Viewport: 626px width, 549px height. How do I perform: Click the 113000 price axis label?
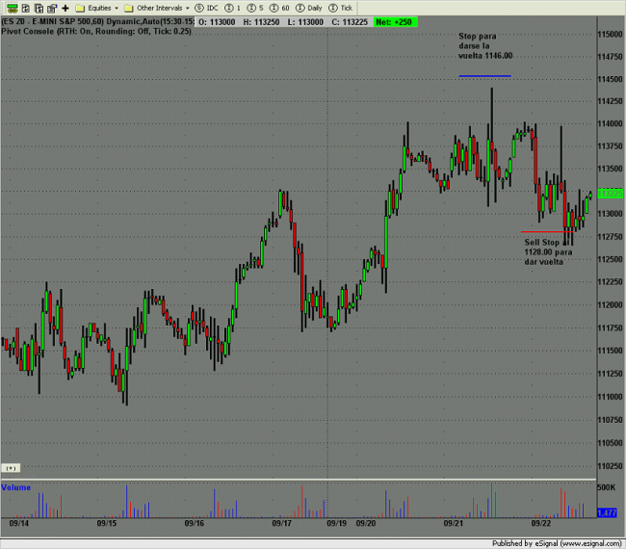tap(610, 214)
